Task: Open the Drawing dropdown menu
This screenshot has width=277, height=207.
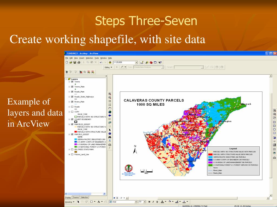Action: pos(70,202)
